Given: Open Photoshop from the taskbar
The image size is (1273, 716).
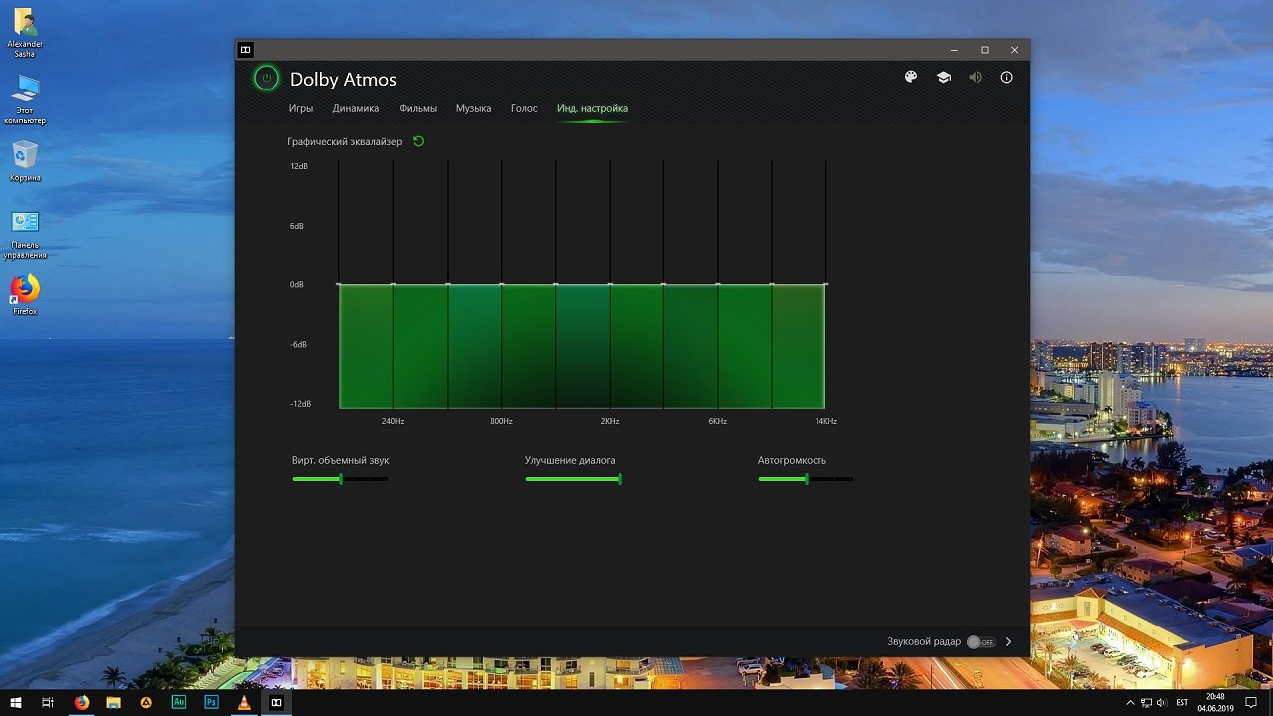Looking at the screenshot, I should [211, 702].
